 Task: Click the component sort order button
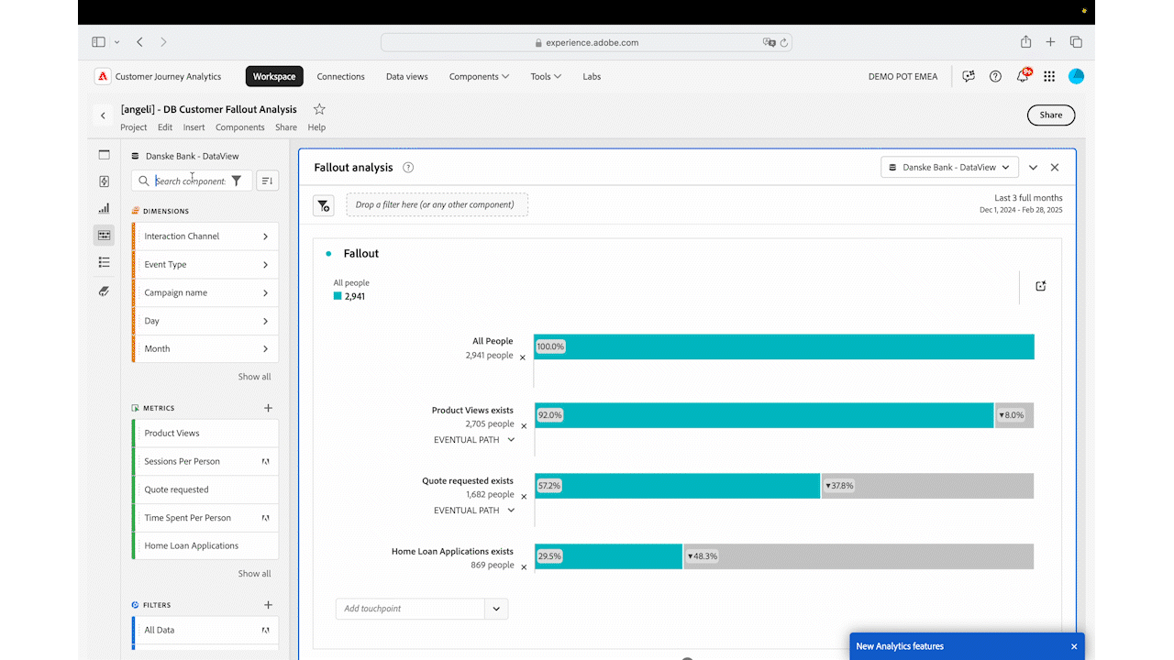267,181
